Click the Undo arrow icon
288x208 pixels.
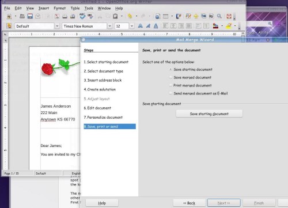click(x=130, y=16)
